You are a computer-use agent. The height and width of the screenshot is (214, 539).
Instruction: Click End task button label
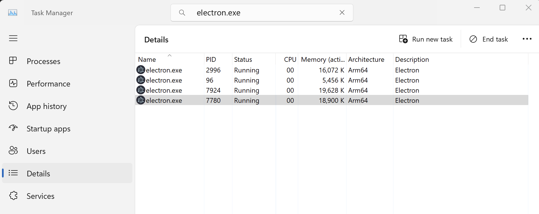[x=495, y=39]
